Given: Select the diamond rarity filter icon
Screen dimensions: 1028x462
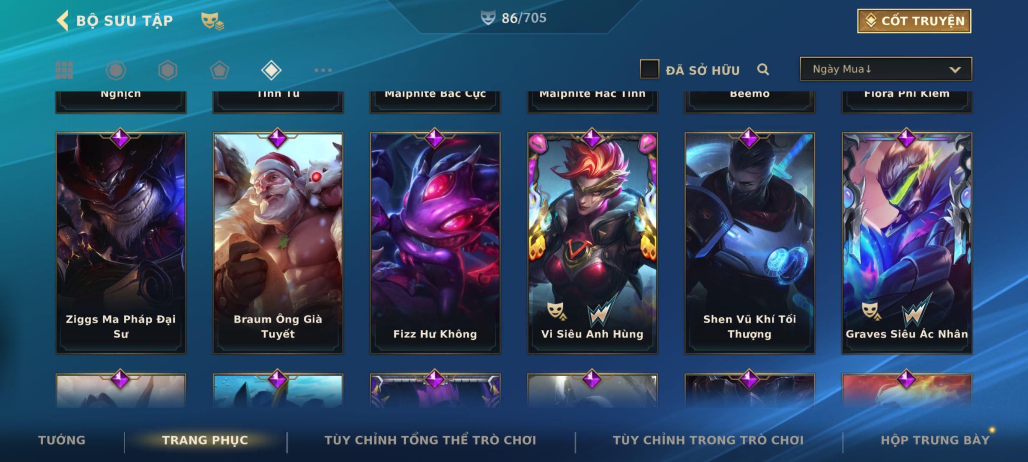Looking at the screenshot, I should click(271, 70).
